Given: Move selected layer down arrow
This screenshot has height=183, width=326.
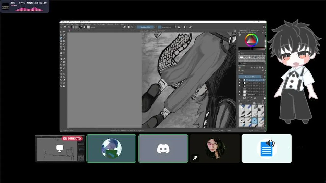Looking at the screenshot, I should point(248,98).
